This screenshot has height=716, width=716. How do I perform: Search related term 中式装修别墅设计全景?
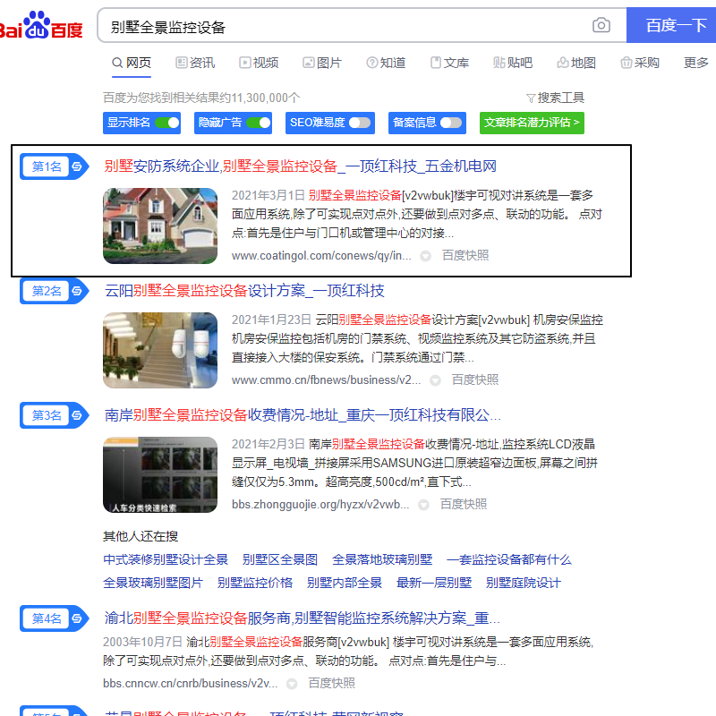[166, 559]
